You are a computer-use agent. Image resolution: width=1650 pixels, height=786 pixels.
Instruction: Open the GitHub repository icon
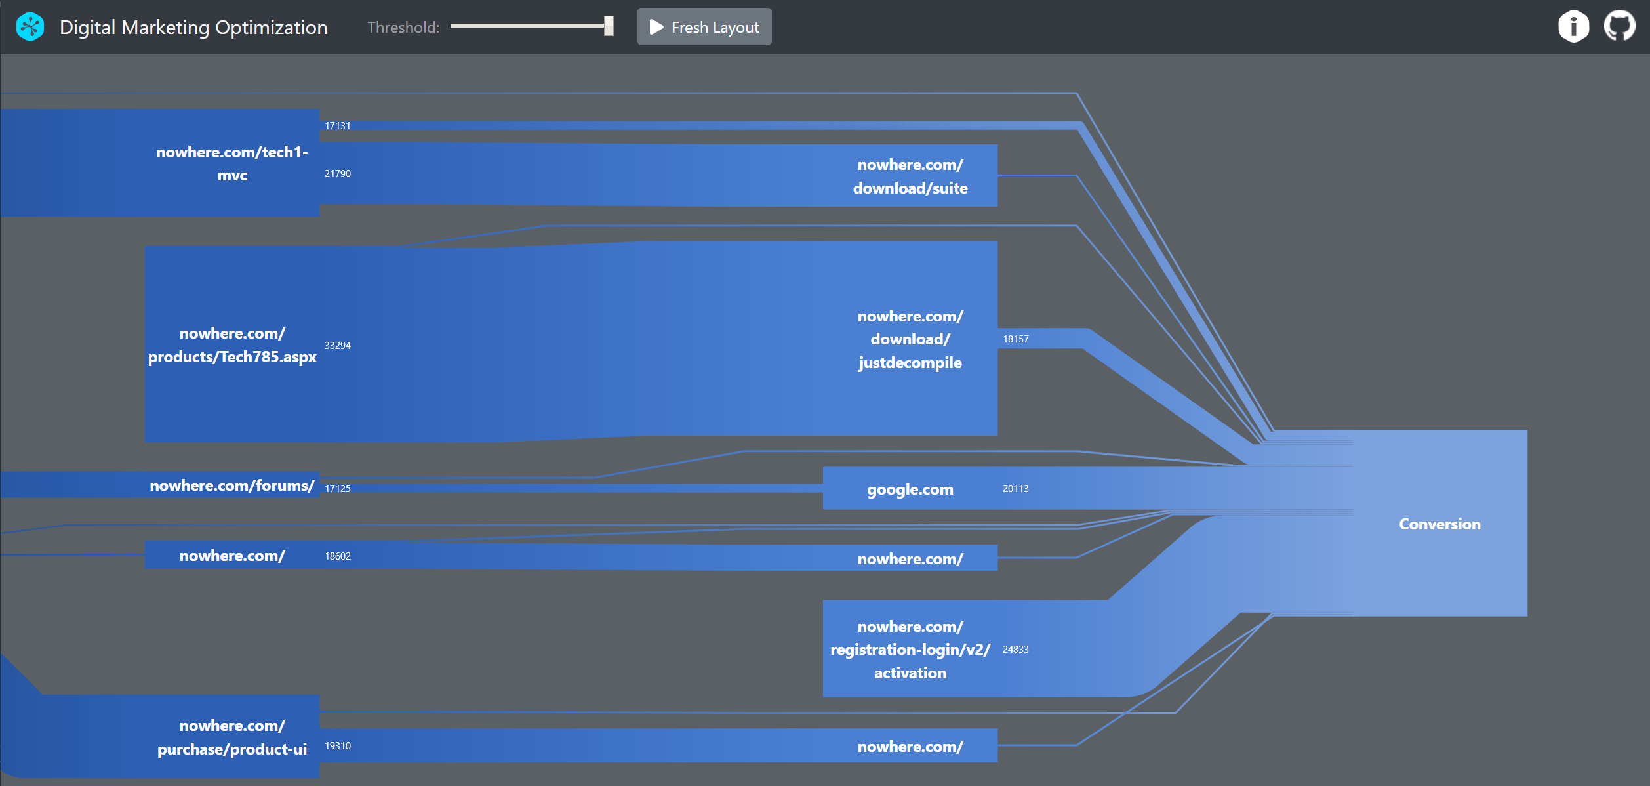(x=1619, y=27)
